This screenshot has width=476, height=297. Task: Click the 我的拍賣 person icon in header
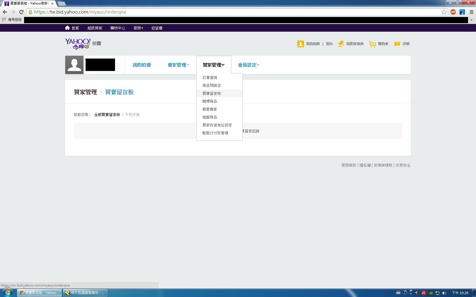point(301,44)
